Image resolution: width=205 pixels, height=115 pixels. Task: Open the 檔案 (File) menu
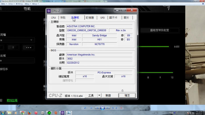click(4, 4)
